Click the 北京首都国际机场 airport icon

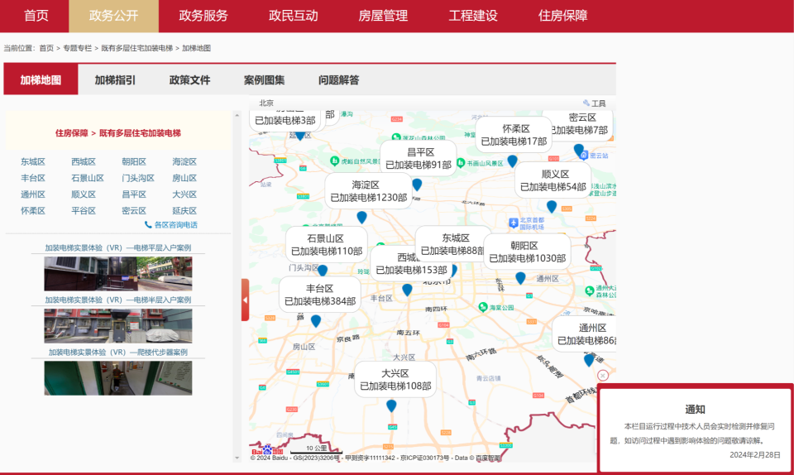coord(514,223)
